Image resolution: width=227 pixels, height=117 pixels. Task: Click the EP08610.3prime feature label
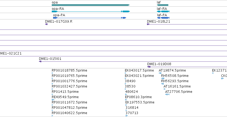point(138,97)
